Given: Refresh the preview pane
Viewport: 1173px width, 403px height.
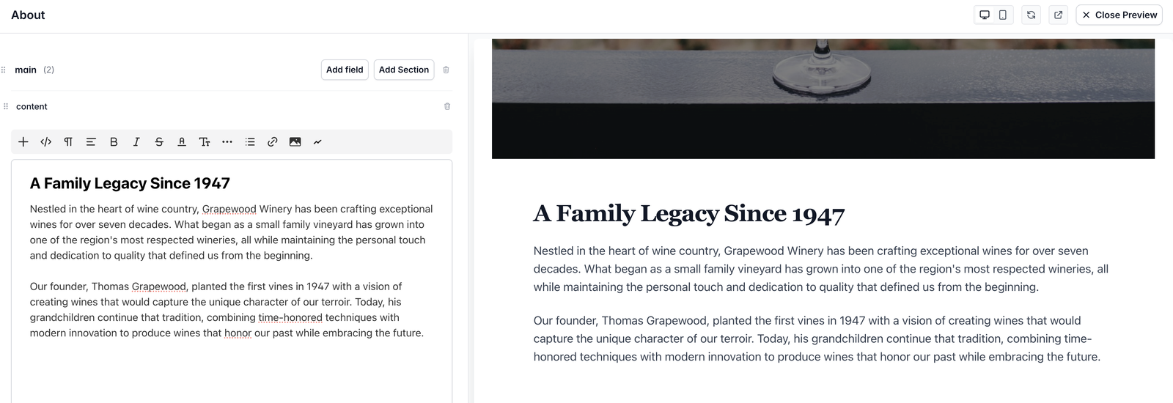Looking at the screenshot, I should click(x=1032, y=15).
